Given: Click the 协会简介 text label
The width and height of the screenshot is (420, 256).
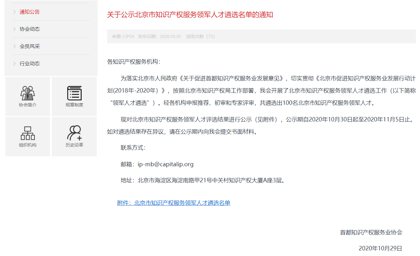Looking at the screenshot, I should click(28, 105).
